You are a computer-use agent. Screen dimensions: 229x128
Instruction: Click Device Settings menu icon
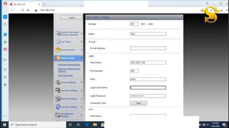[x=58, y=82]
